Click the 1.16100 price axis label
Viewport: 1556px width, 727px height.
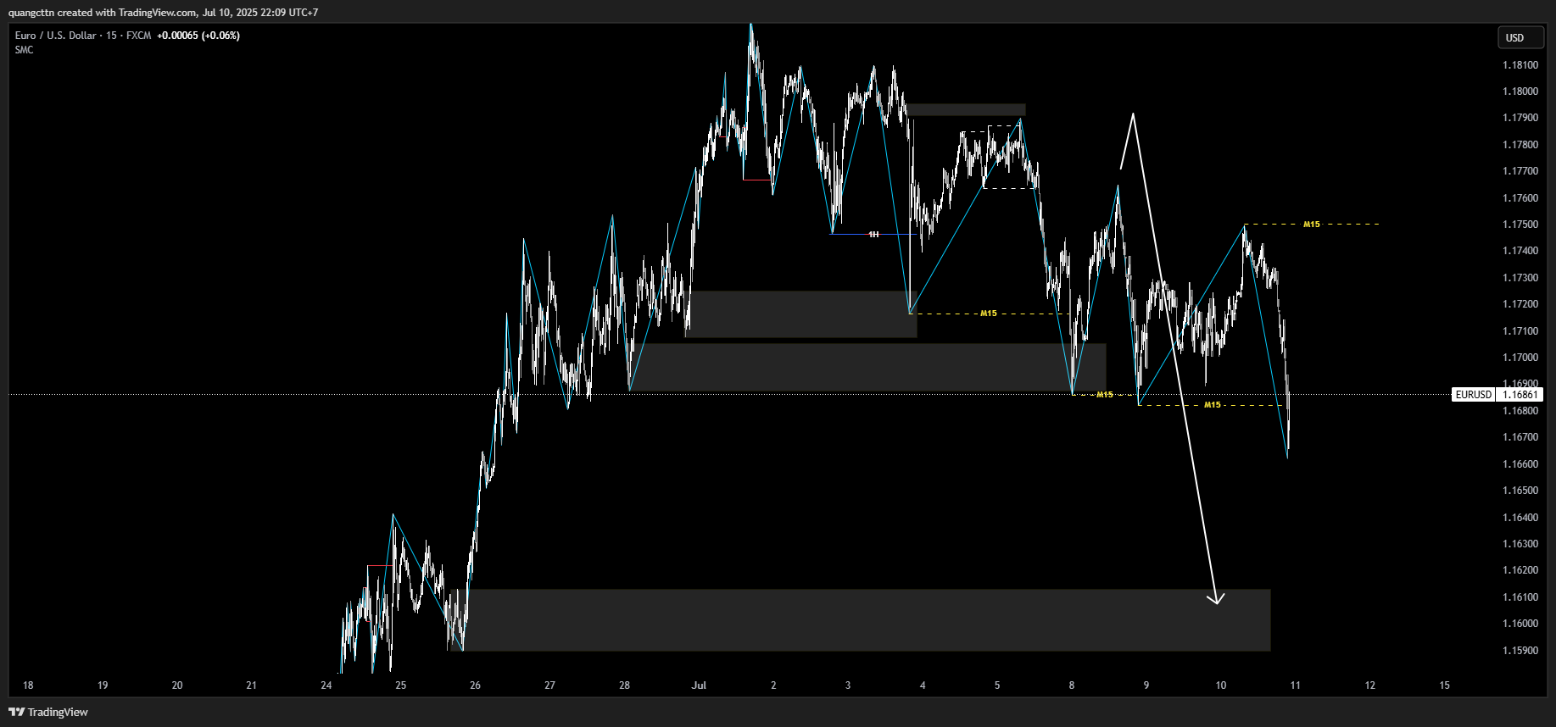tap(1520, 597)
